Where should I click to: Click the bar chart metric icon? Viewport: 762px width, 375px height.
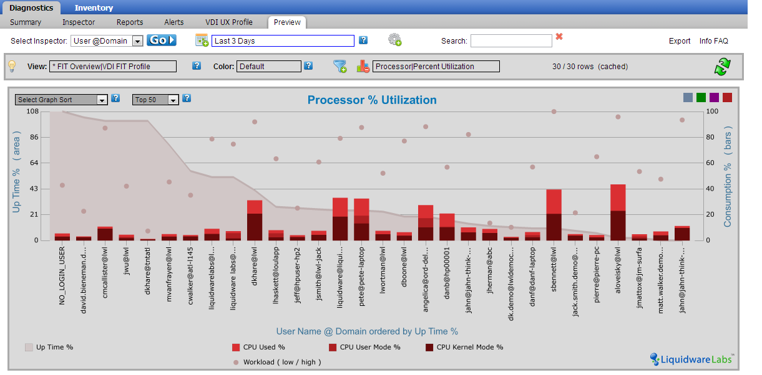363,66
